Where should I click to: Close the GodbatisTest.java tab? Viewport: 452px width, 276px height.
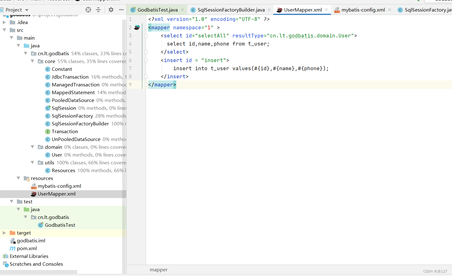(182, 10)
